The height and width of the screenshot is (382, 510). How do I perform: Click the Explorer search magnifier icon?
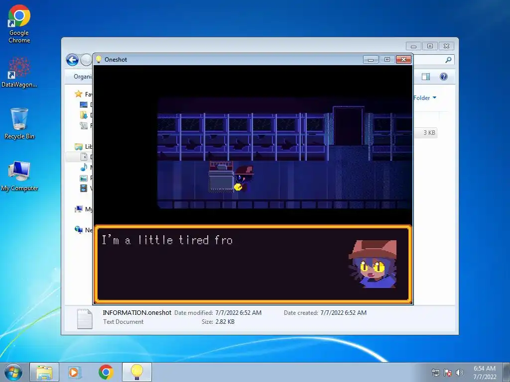coord(448,60)
